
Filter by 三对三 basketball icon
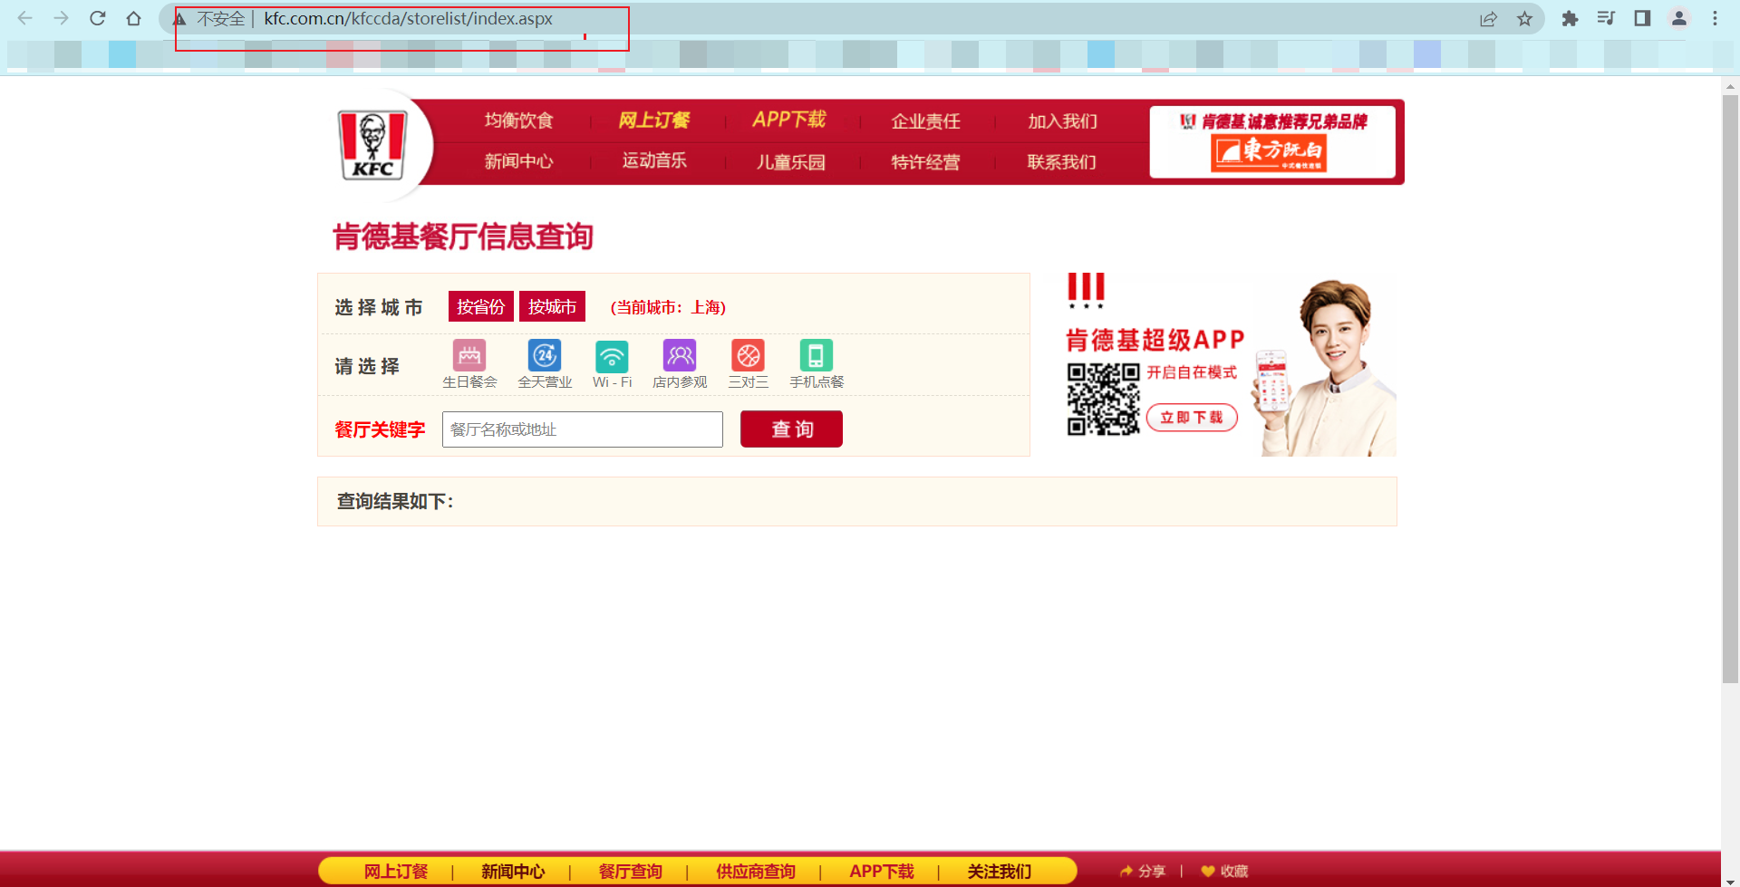coord(748,355)
